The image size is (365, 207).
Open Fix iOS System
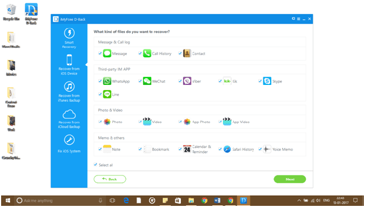[x=69, y=143]
